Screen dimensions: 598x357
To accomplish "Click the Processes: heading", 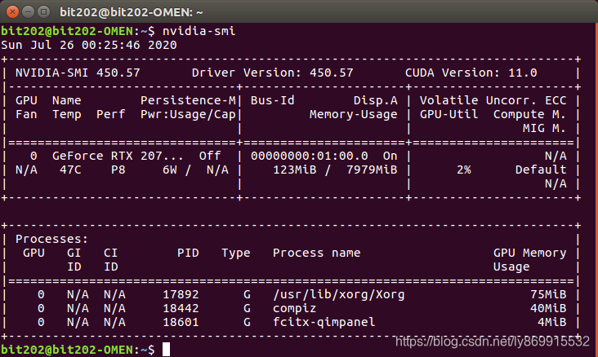I will tap(51, 239).
